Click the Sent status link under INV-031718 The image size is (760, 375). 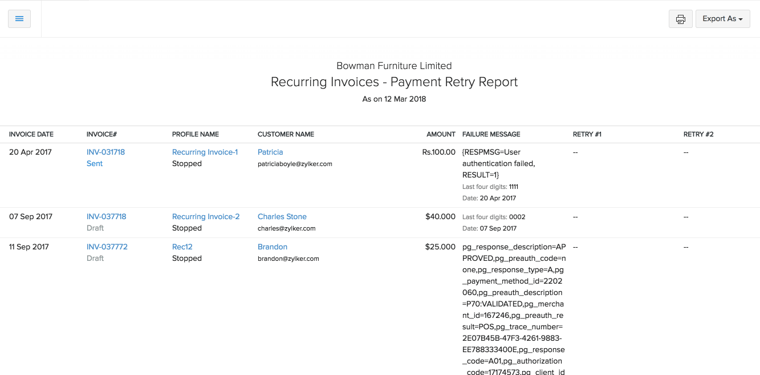pyautogui.click(x=95, y=163)
